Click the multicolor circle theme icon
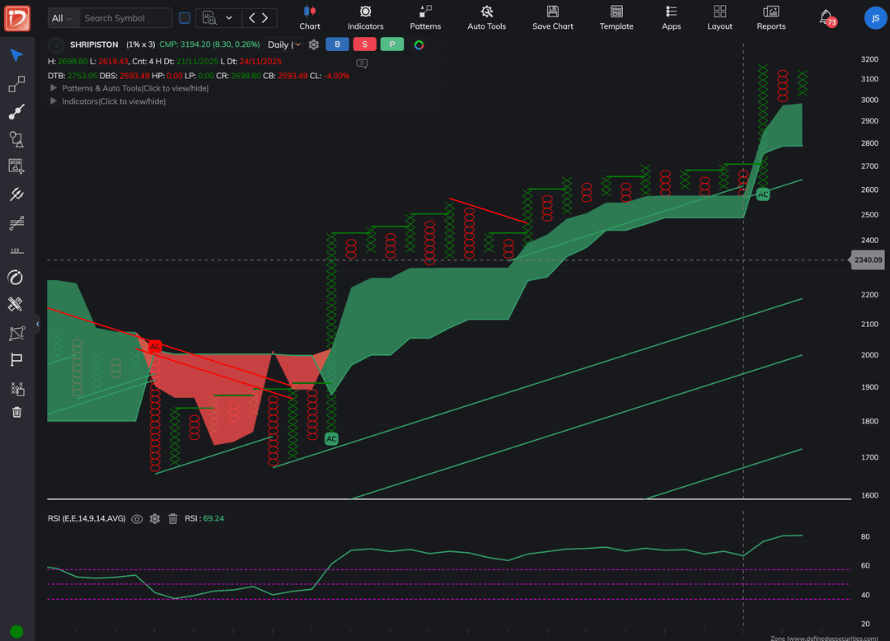The image size is (890, 641). 419,44
